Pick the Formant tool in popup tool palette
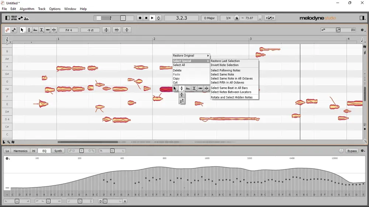Viewport: 369px width, 207px height. point(188,88)
